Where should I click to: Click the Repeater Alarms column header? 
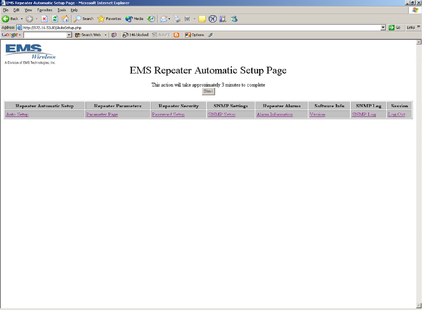click(x=281, y=106)
